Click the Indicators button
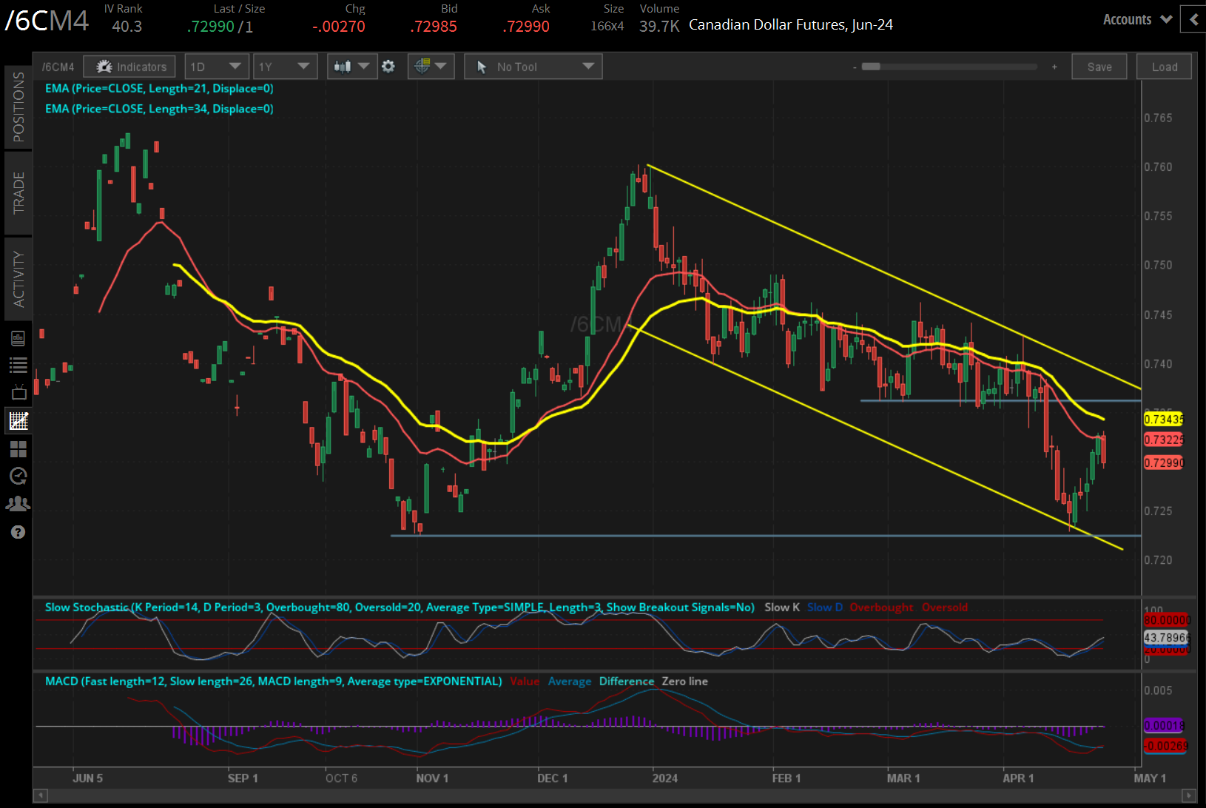1206x808 pixels. point(130,67)
